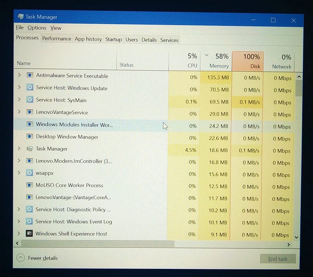
Task: Switch to the App history tab
Action: pos(88,39)
